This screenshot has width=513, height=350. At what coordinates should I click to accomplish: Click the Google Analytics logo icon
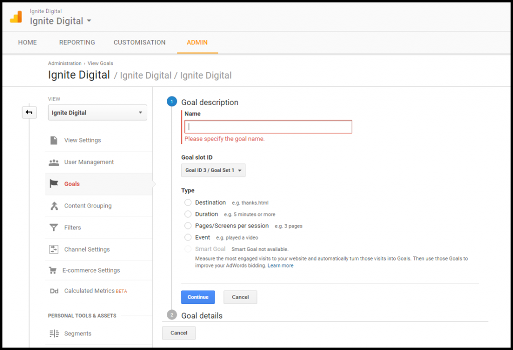point(16,16)
